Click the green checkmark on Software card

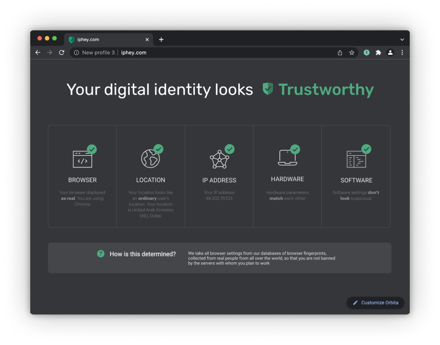coord(366,149)
